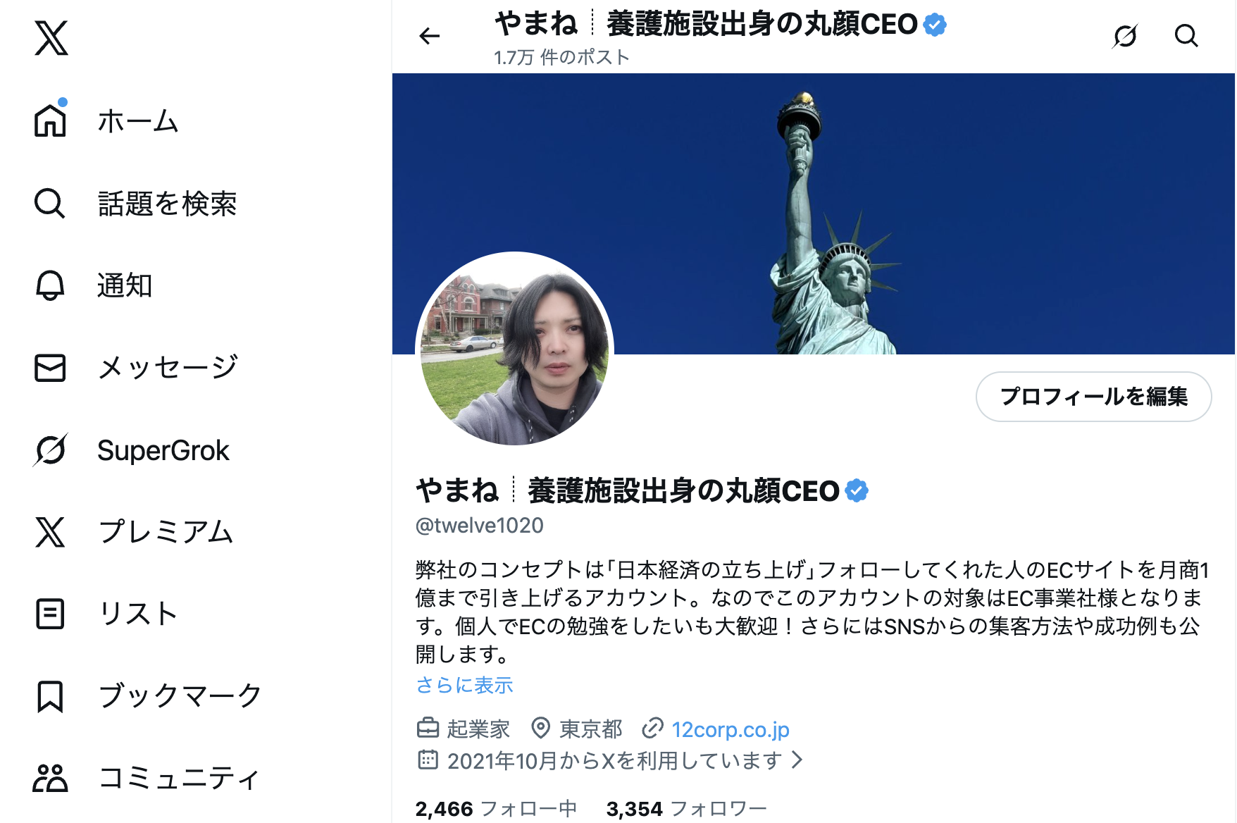Image resolution: width=1237 pixels, height=823 pixels.
Task: Open 通知 bell in the sidebar
Action: click(50, 285)
